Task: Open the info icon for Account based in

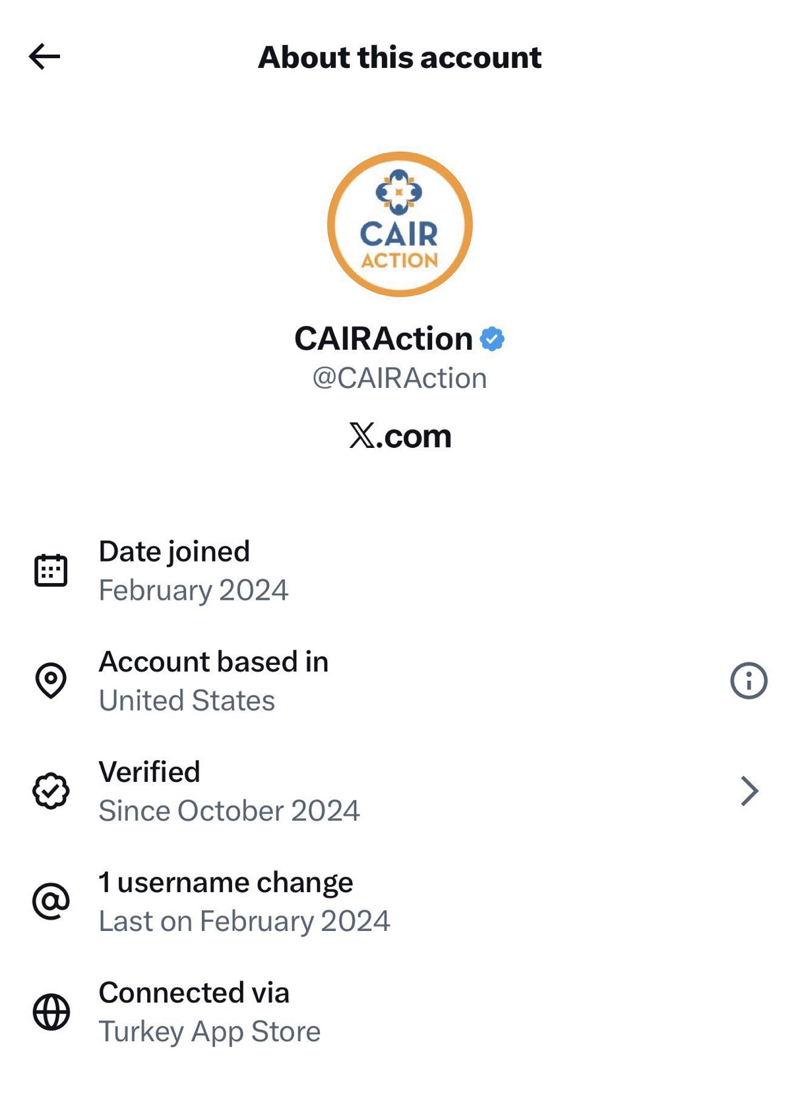Action: point(749,680)
